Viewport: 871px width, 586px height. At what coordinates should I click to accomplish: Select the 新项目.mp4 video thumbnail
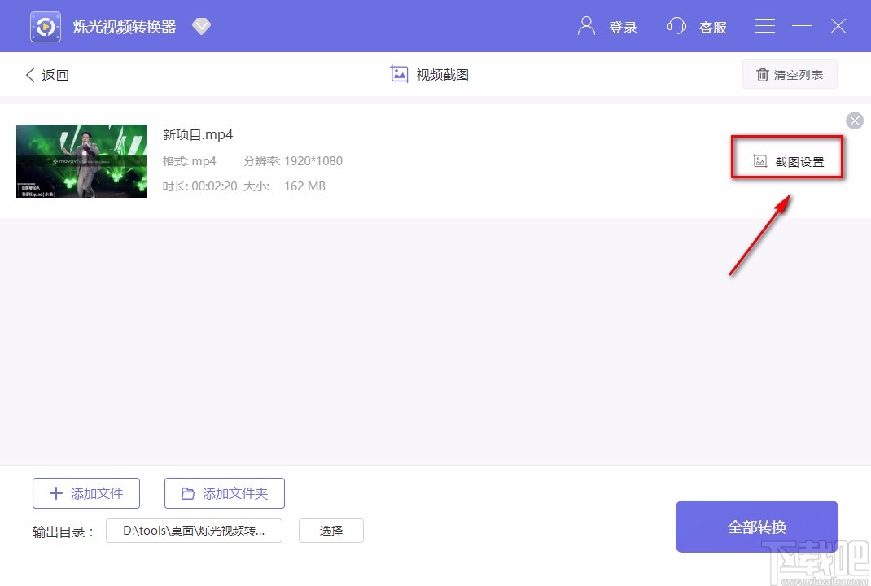(81, 160)
